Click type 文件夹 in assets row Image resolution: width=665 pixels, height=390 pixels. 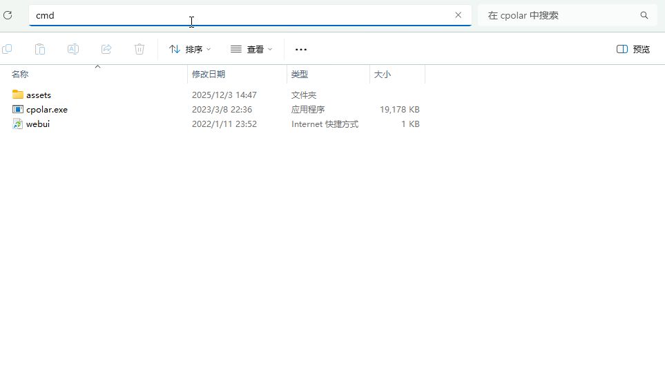pyautogui.click(x=304, y=95)
